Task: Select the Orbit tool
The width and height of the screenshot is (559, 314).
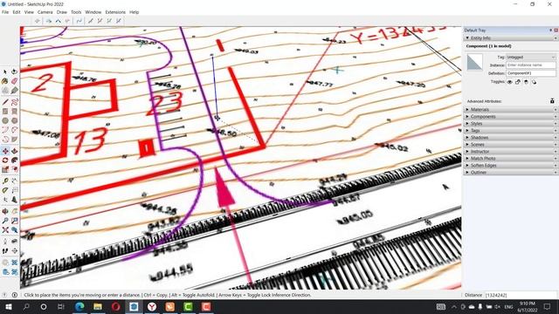Action: tap(5, 211)
